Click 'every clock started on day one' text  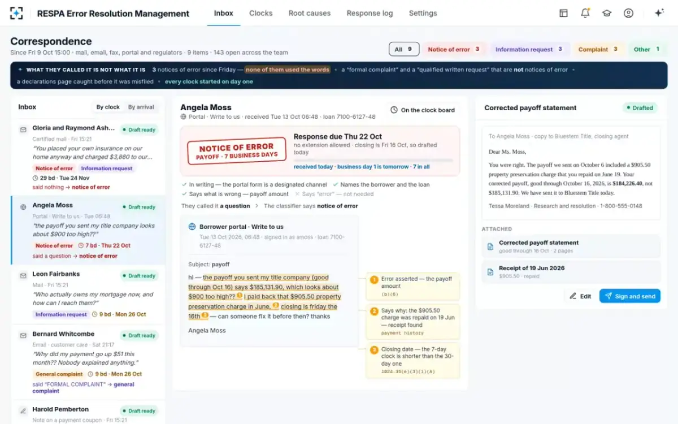point(209,81)
